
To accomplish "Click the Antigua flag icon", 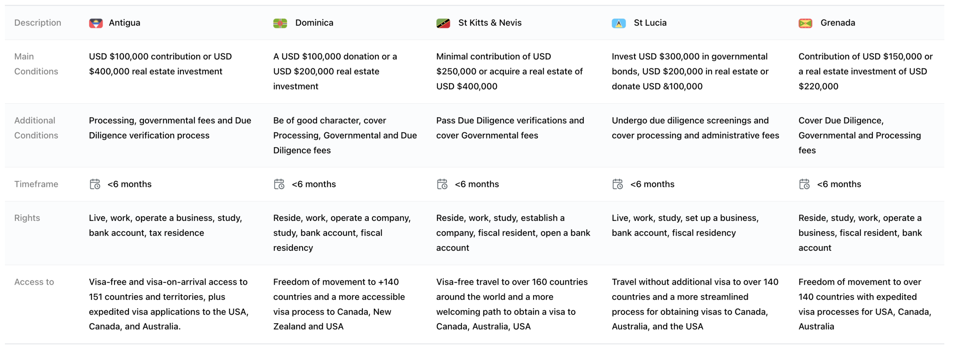I will (96, 23).
